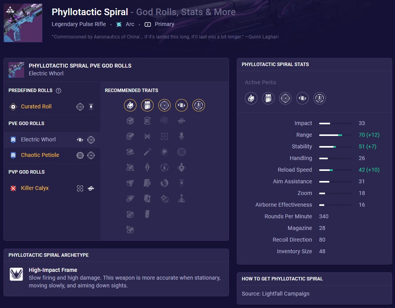Toggle the magazine-shaped recommended trait selection

tap(147, 105)
